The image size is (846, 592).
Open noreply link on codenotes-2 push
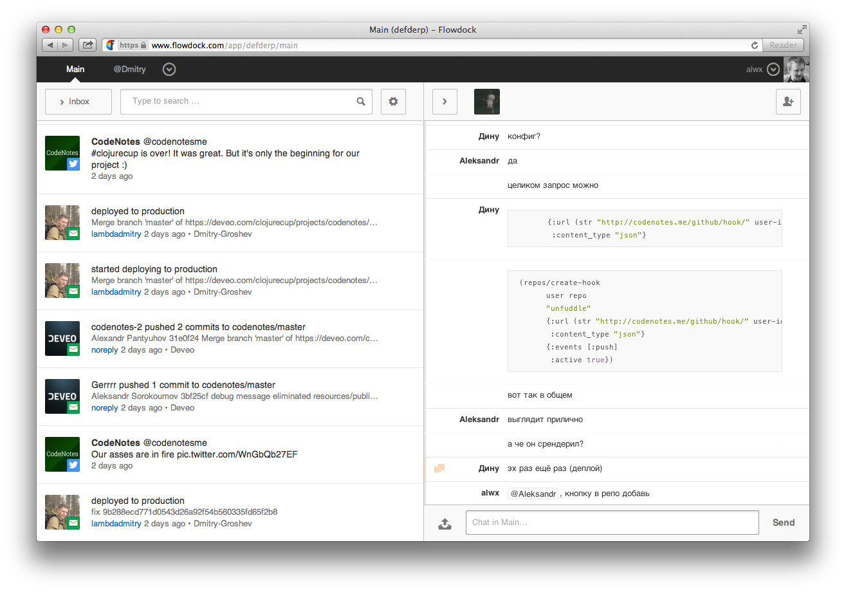point(105,350)
